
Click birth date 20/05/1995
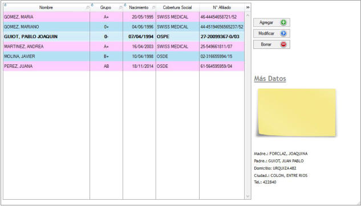(143, 17)
